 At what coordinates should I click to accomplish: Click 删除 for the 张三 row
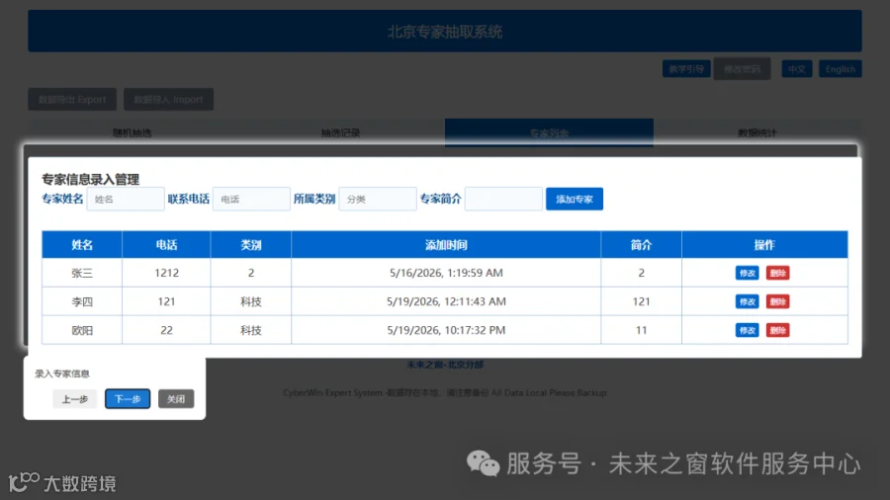coord(777,274)
